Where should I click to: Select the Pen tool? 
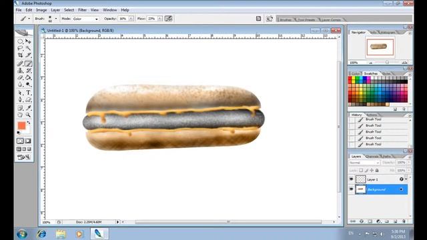tap(20, 100)
